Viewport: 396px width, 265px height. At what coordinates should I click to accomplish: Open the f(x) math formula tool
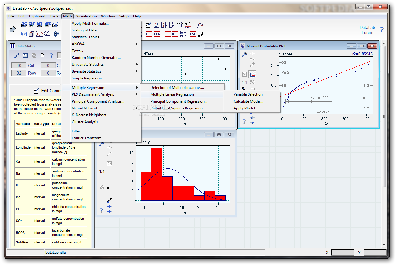tap(24, 34)
